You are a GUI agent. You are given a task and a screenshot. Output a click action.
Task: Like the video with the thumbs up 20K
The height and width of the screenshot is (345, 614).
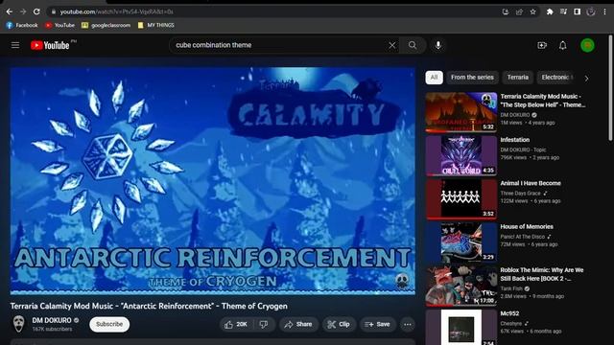[237, 324]
